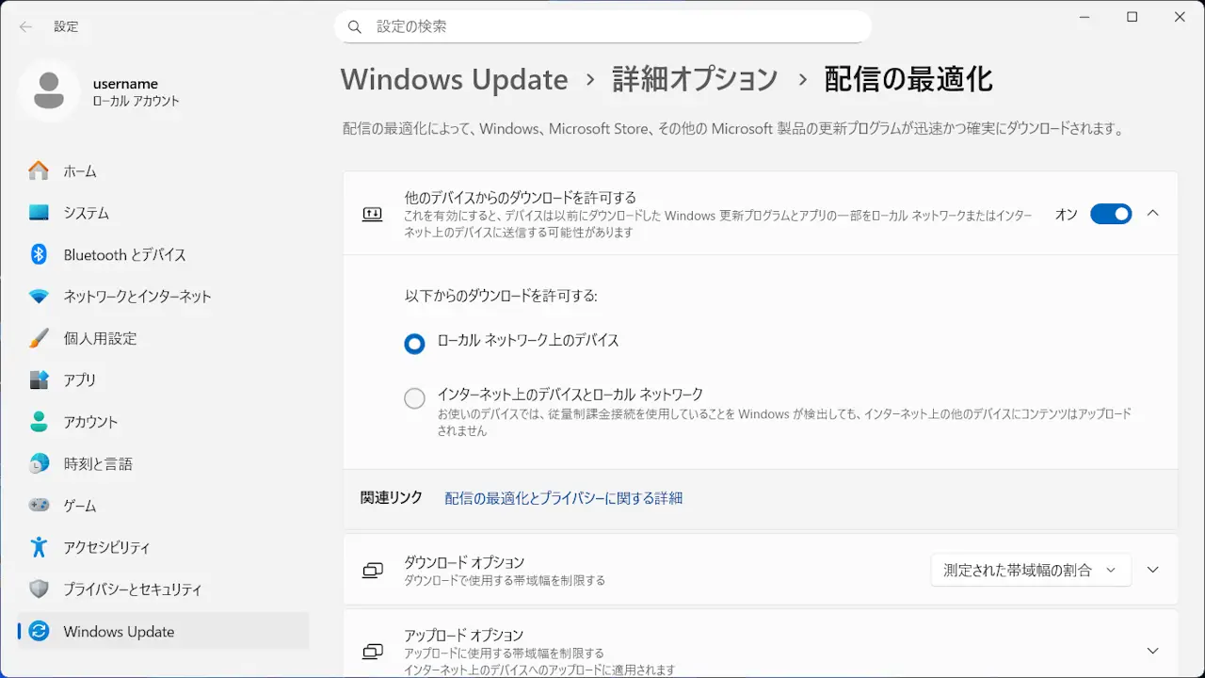Image resolution: width=1205 pixels, height=678 pixels.
Task: Click the back arrow button
Action: [25, 26]
